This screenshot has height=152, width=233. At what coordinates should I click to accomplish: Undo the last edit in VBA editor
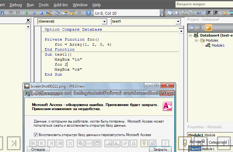pos(11,13)
